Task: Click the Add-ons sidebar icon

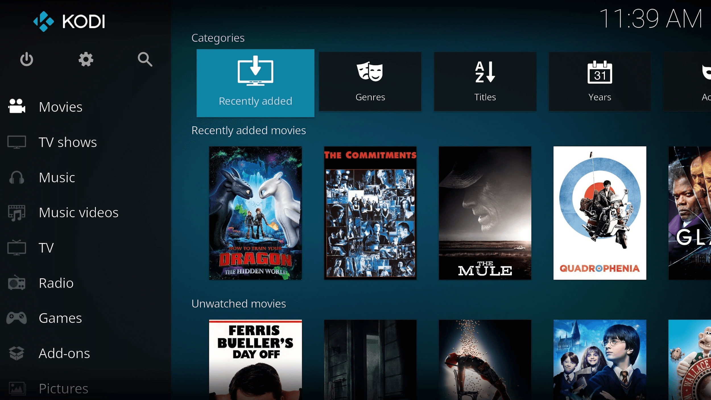Action: pyautogui.click(x=18, y=352)
